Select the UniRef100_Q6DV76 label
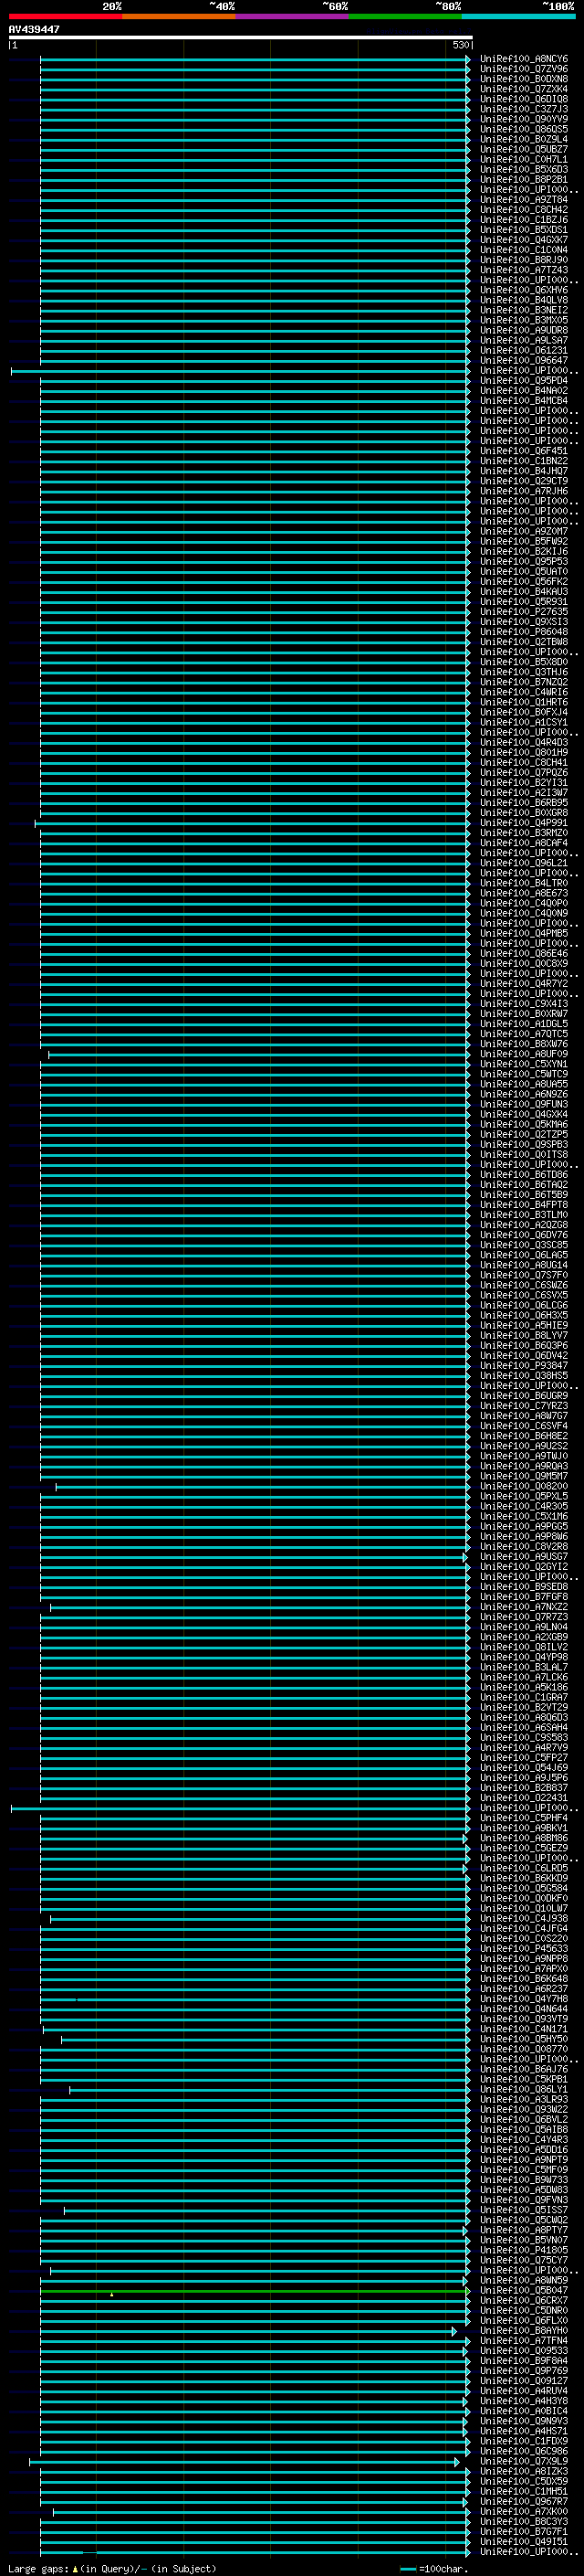584x2576 pixels. click(524, 1235)
